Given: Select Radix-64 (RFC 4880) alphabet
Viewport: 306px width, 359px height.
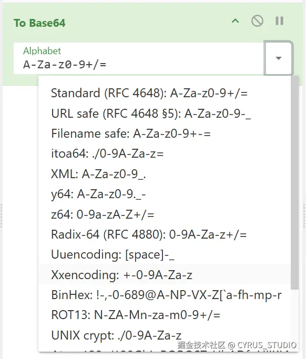Looking at the screenshot, I should 165,234.
